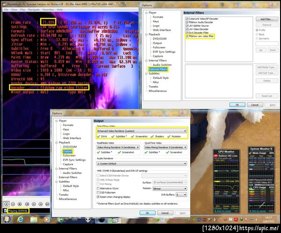Click the Add Filter button

click(267, 19)
